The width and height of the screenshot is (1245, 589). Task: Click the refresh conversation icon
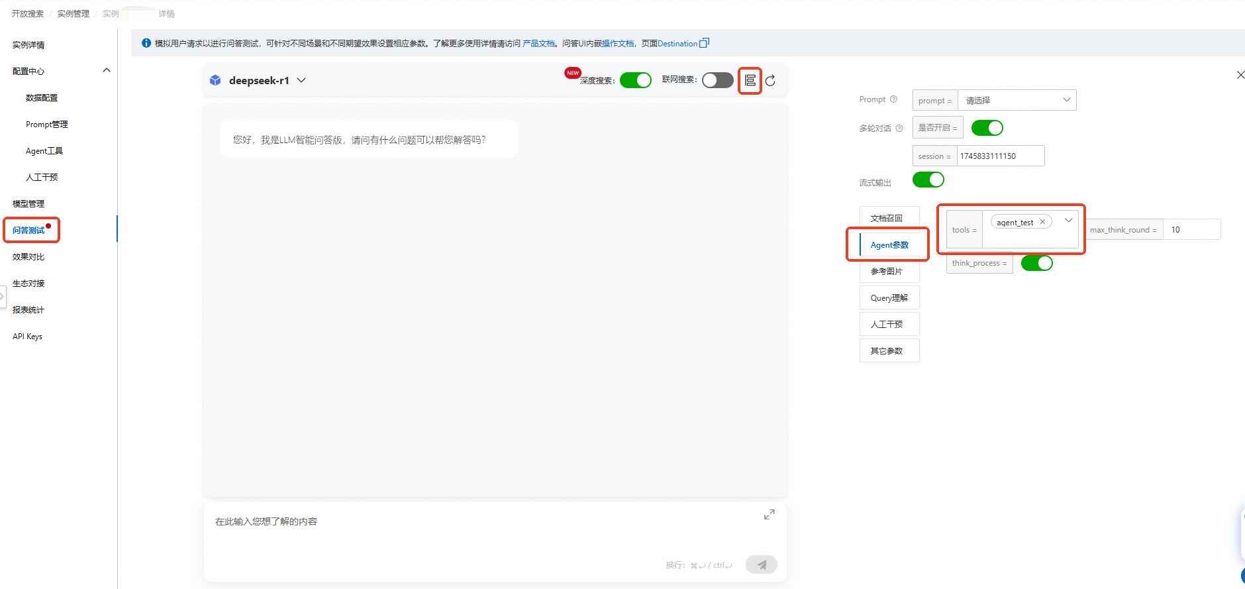(x=770, y=81)
